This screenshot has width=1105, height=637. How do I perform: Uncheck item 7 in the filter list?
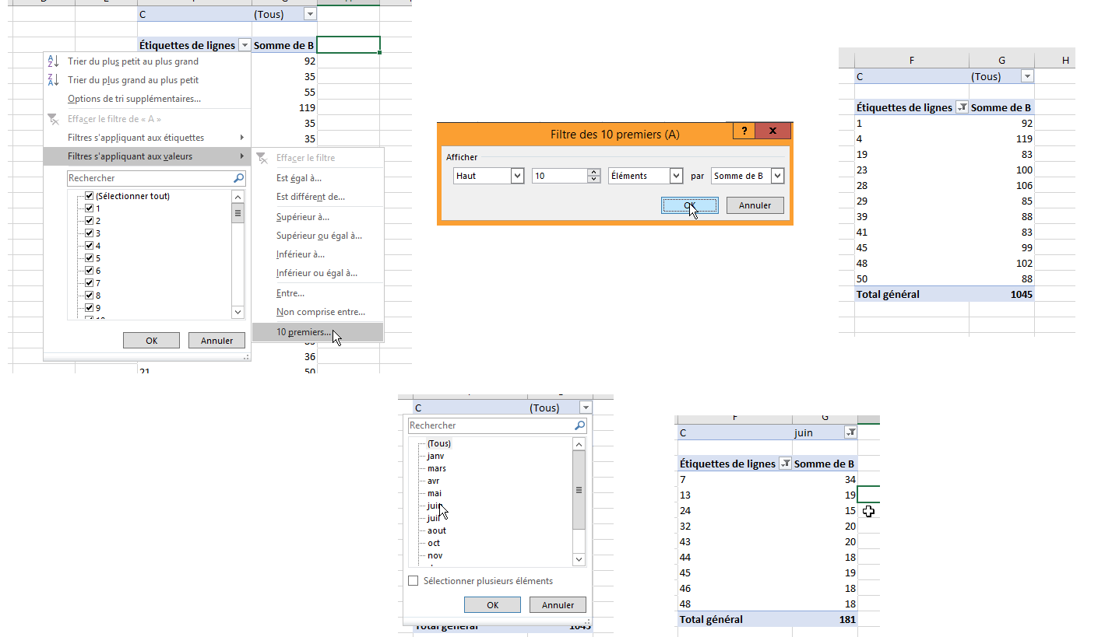[90, 283]
